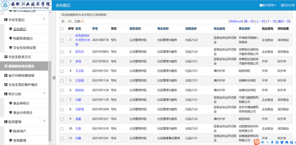This screenshot has height=145, width=296.
Task: Open student link 王云莉
Action: [80, 71]
